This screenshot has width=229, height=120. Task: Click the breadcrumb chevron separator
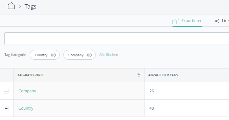[20, 6]
